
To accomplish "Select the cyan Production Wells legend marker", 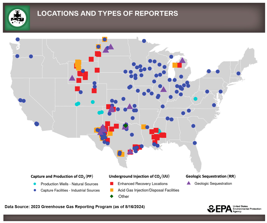I will 34,184.
